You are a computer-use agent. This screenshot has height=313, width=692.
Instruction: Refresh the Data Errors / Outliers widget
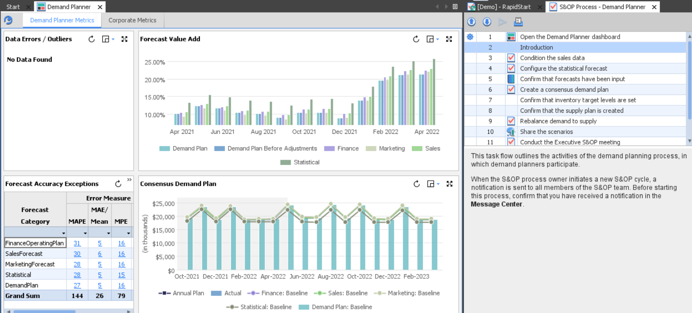click(x=91, y=39)
